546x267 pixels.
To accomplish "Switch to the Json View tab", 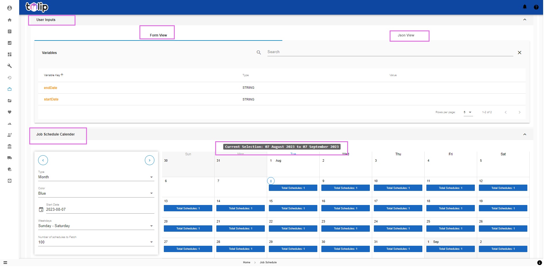I will click(406, 35).
